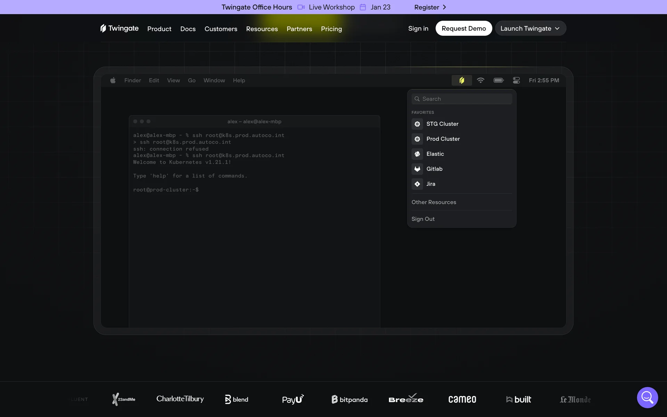Select the Elastic resource
The height and width of the screenshot is (417, 667).
pos(435,154)
